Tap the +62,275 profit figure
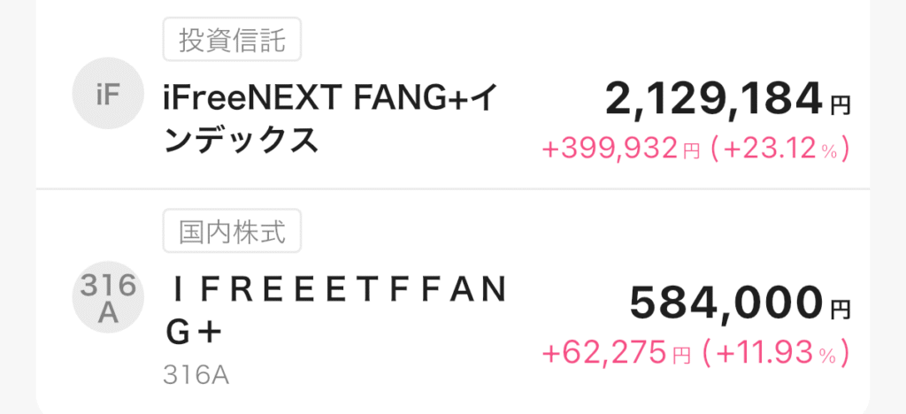This screenshot has width=906, height=414. click(x=603, y=354)
